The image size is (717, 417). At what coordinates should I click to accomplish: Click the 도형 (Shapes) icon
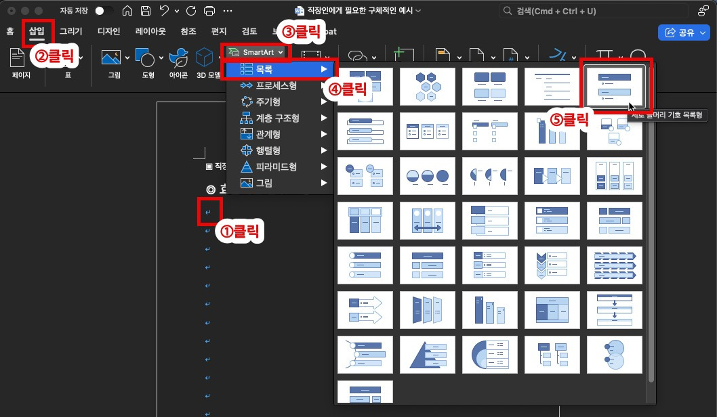click(146, 58)
